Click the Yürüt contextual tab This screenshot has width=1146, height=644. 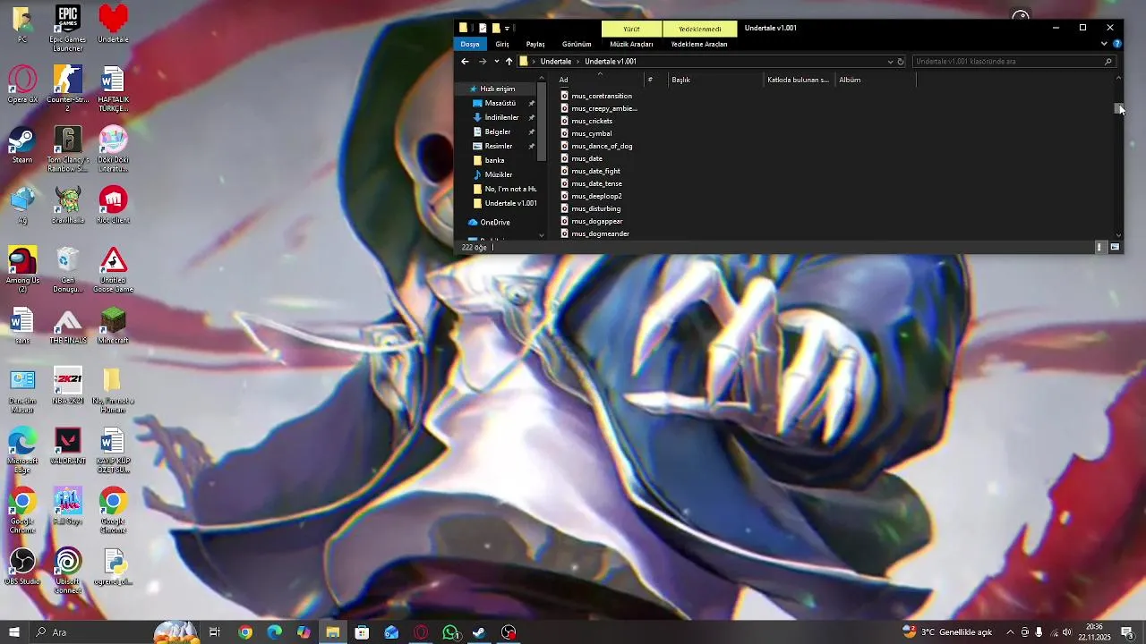(x=632, y=29)
